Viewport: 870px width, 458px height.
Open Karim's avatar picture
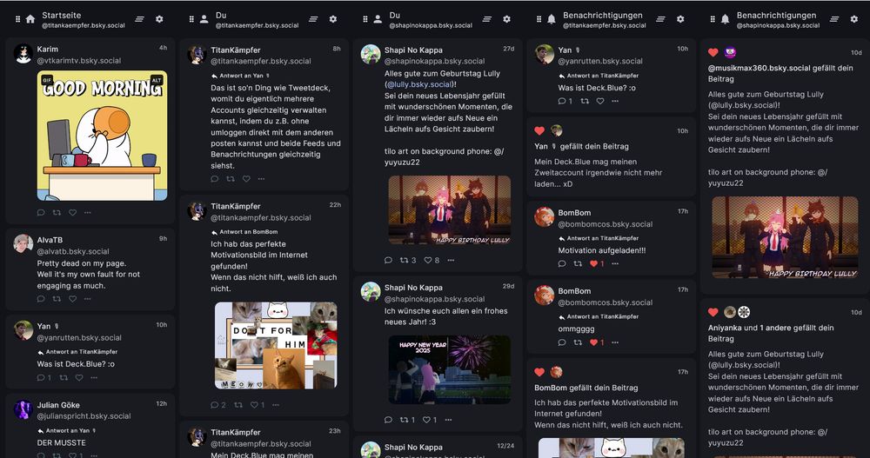[x=23, y=54]
